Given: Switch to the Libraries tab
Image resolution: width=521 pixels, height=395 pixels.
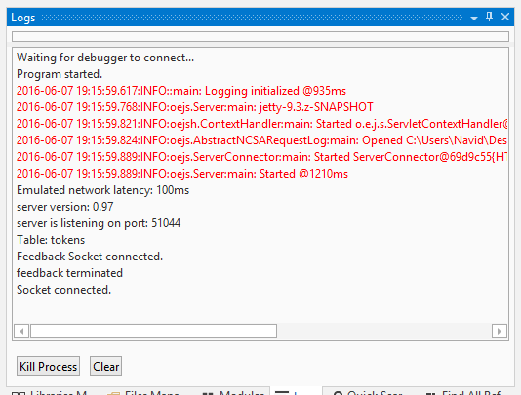Looking at the screenshot, I should point(50,392).
